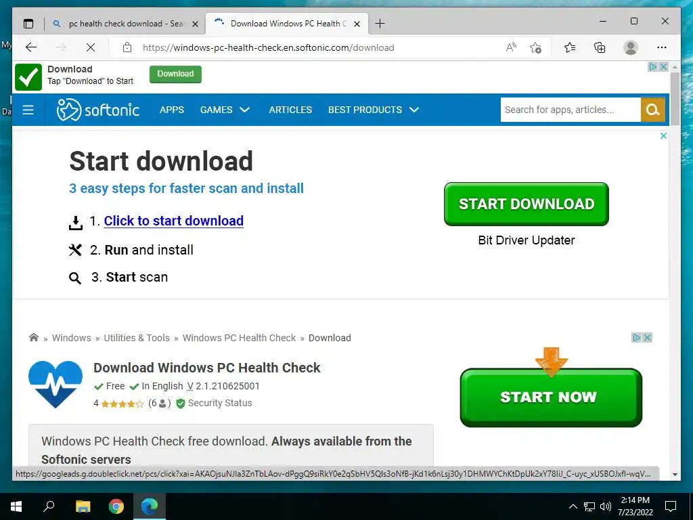This screenshot has height=520, width=693.
Task: Click scrollbar down arrow
Action: [x=675, y=475]
